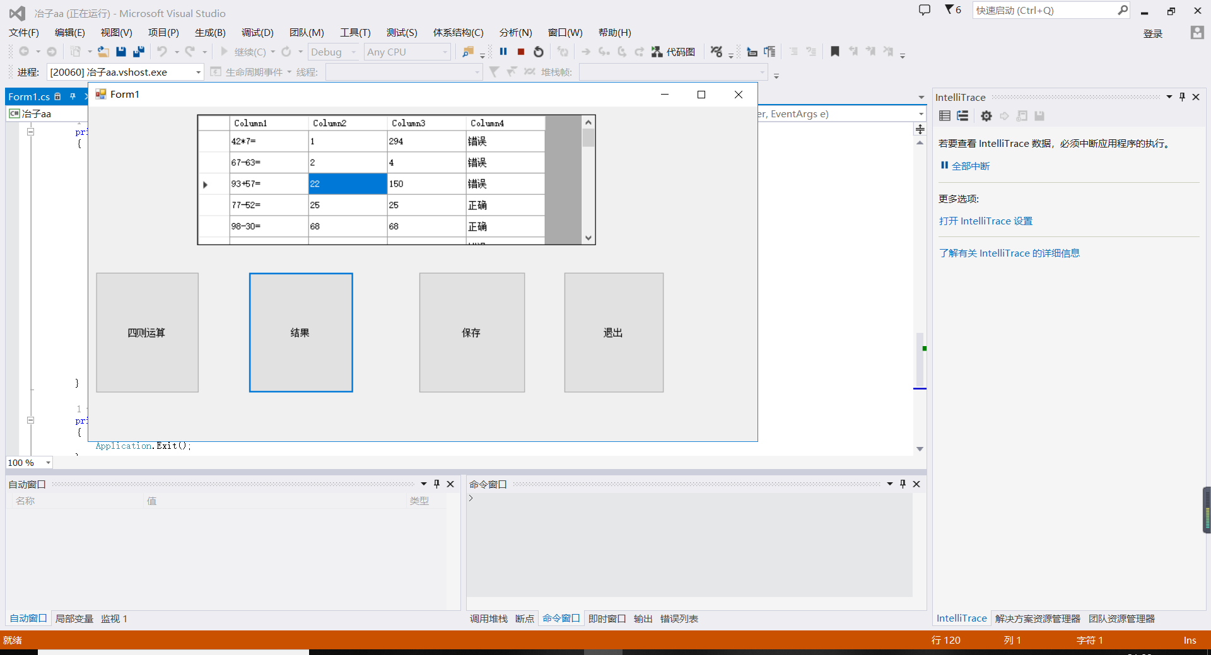Open the 代码图 code map tool
This screenshot has height=655, width=1211.
(x=674, y=52)
